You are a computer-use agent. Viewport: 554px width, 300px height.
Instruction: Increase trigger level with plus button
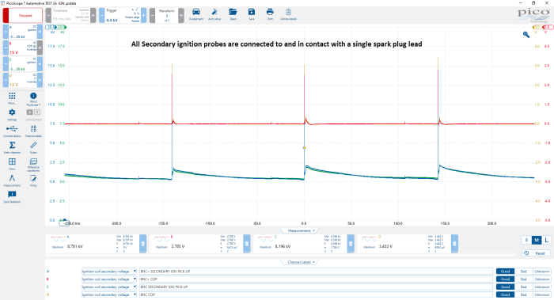pos(144,16)
